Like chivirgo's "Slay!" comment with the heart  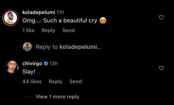(x=161, y=68)
